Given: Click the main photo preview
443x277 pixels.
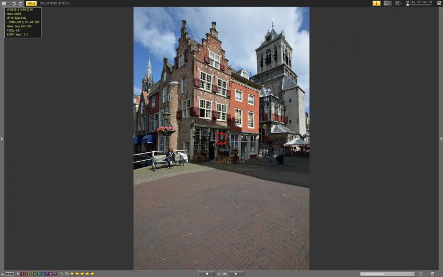Looking at the screenshot, I should (221, 138).
